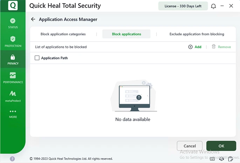The width and height of the screenshot is (240, 163).
Task: Open metaProtect from the sidebar
Action: tap(13, 96)
